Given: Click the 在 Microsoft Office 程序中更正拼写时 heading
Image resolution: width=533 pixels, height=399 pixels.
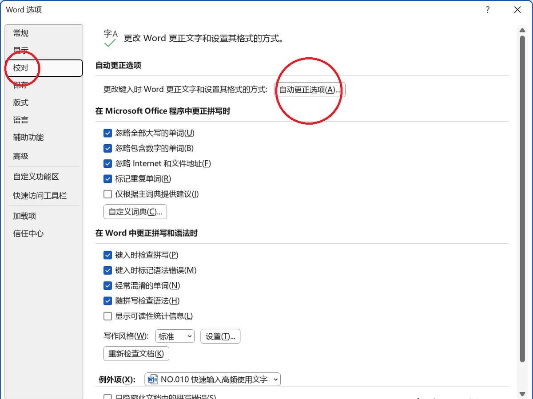Looking at the screenshot, I should [x=163, y=111].
